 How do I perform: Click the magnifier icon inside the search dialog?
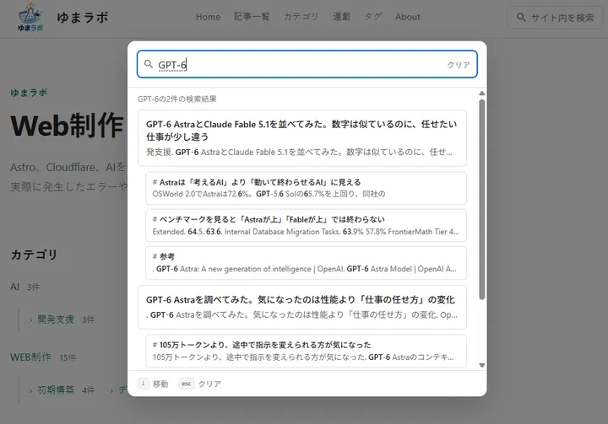(149, 64)
